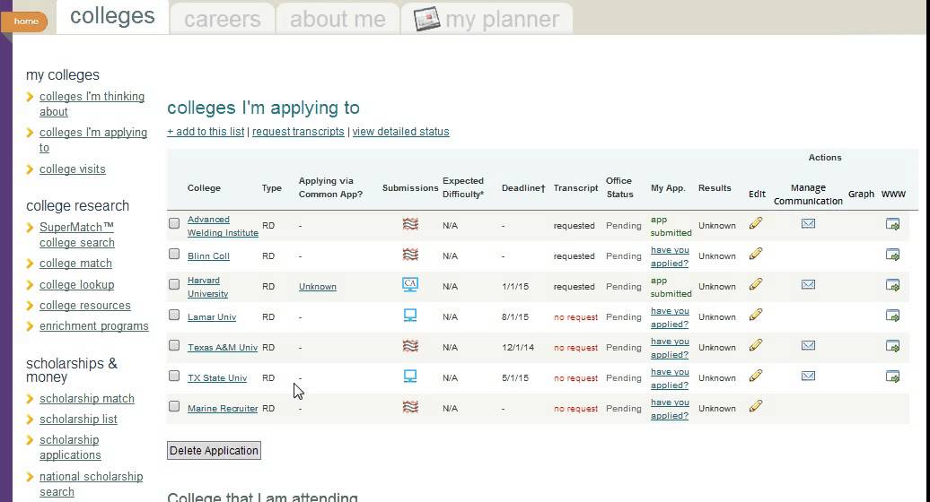Click Texas A&M Univ envelope icon

808,345
